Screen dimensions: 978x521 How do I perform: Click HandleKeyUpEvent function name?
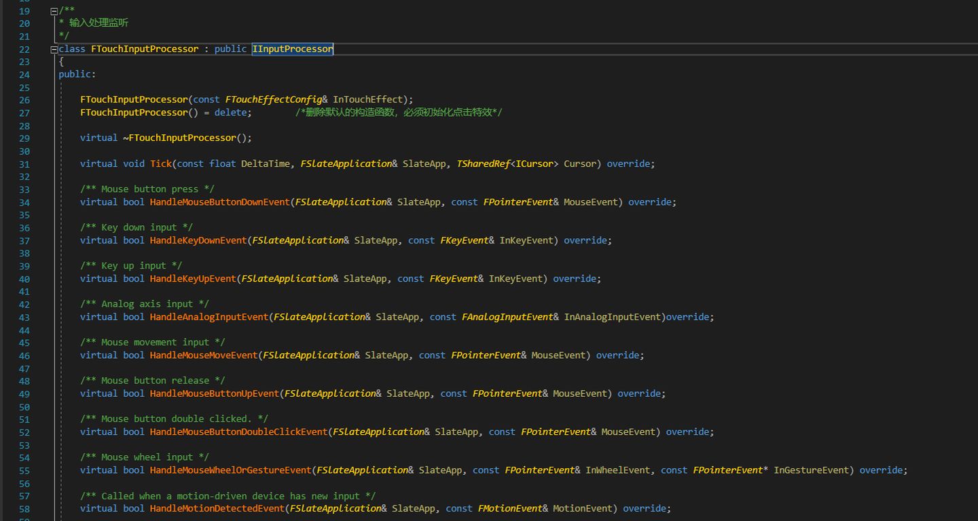pos(193,278)
